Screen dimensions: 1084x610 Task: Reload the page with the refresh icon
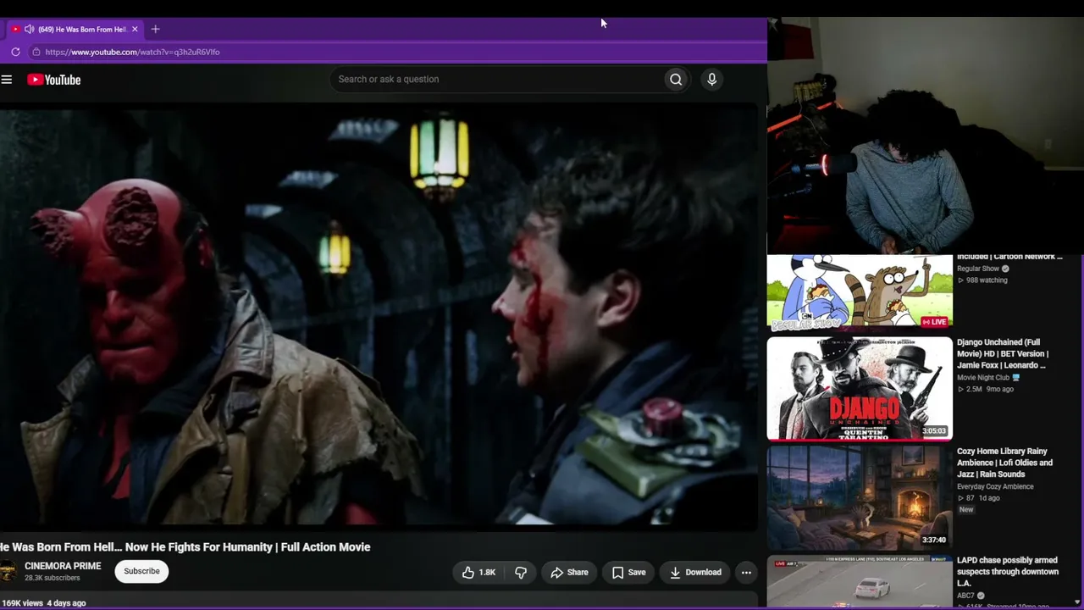(15, 52)
